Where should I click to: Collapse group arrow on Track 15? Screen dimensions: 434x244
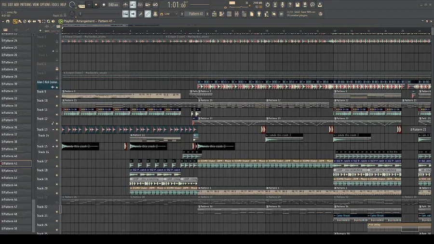pyautogui.click(x=53, y=146)
